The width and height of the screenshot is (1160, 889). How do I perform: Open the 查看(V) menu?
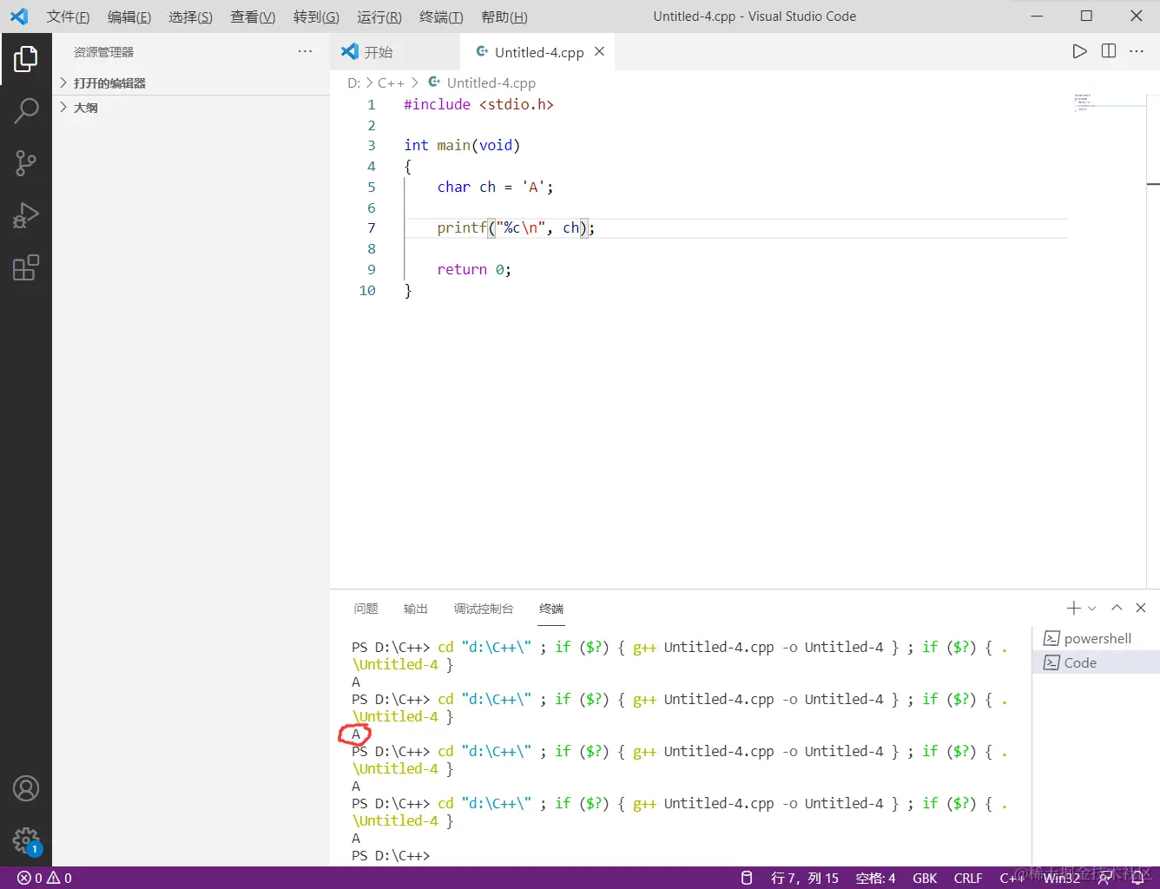(x=253, y=16)
